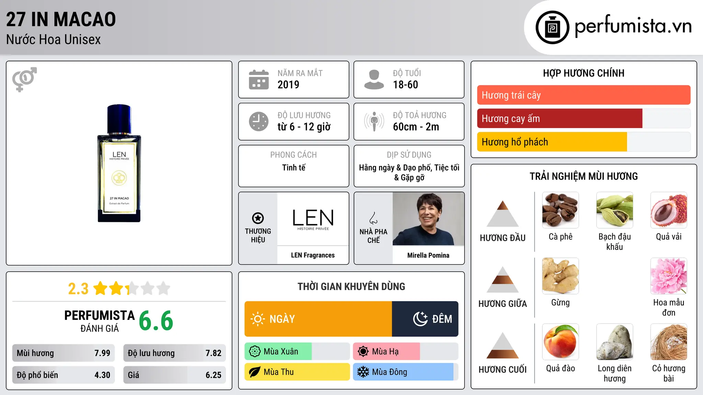Screen dimensions: 703x395
Task: Open the LEN Fragrances brand name
Action: (x=313, y=255)
